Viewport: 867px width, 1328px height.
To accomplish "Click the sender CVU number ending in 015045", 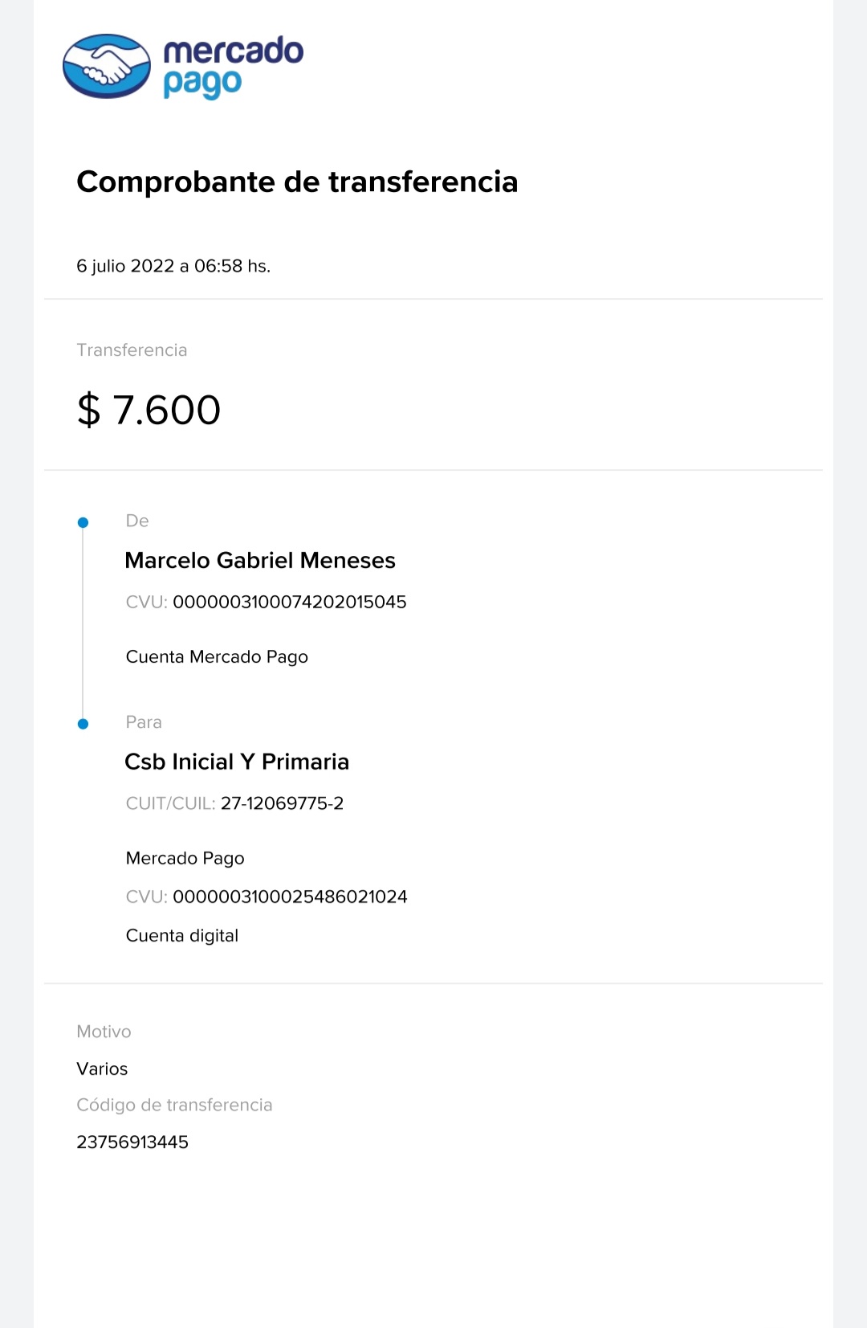I will [290, 603].
